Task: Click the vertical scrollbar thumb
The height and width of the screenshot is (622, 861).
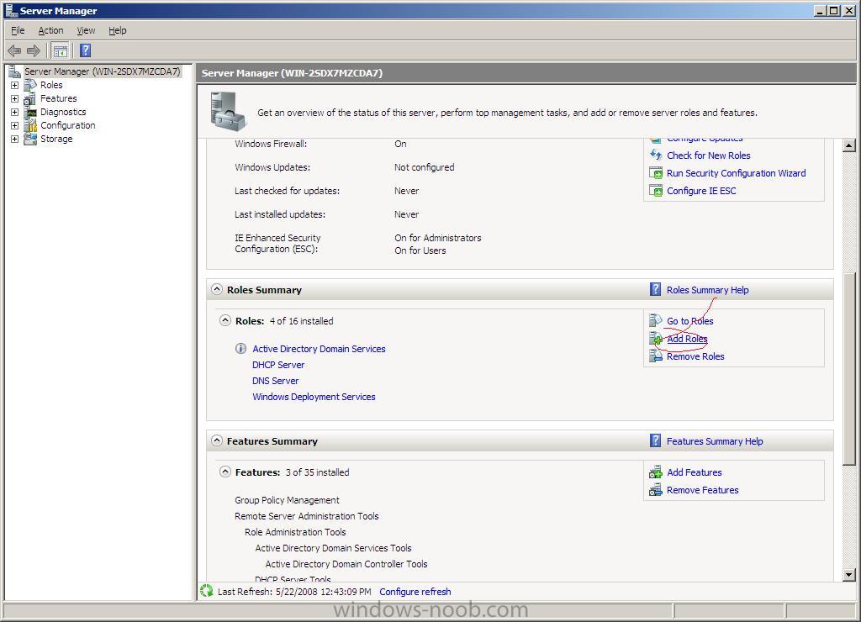Action: click(x=849, y=370)
